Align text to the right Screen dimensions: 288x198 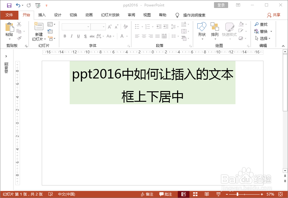point(151,36)
